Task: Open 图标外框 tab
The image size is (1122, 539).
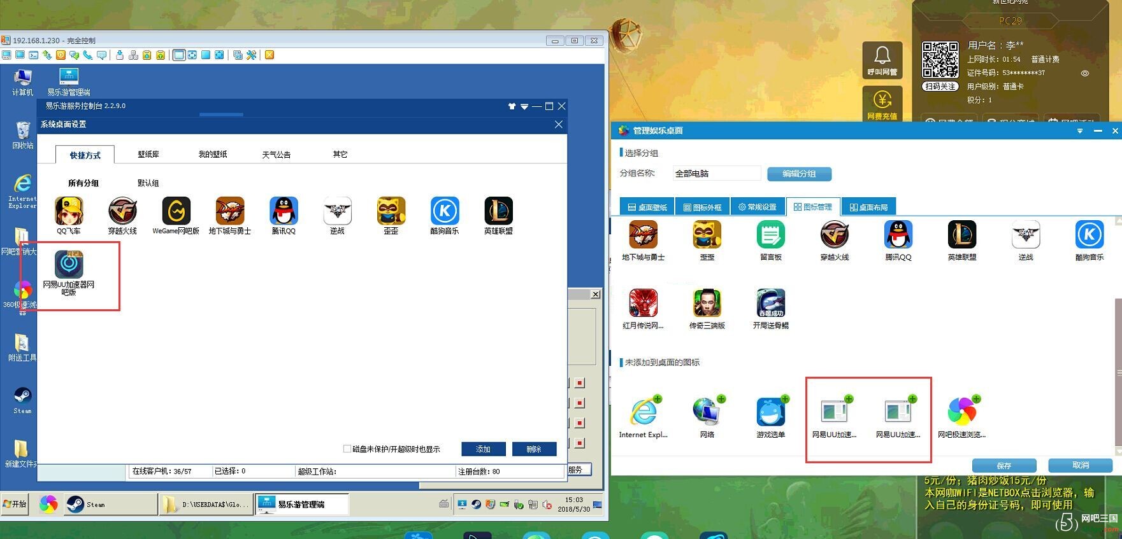Action: (x=702, y=207)
